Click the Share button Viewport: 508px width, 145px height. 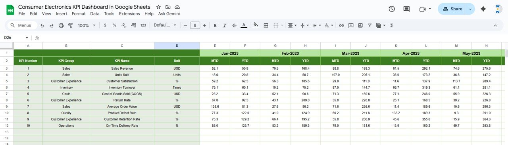(x=452, y=9)
